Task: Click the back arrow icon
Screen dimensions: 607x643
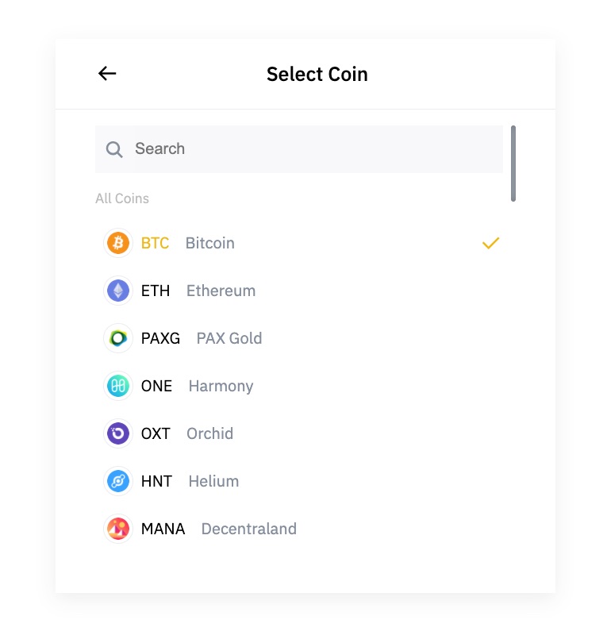Action: pos(107,74)
